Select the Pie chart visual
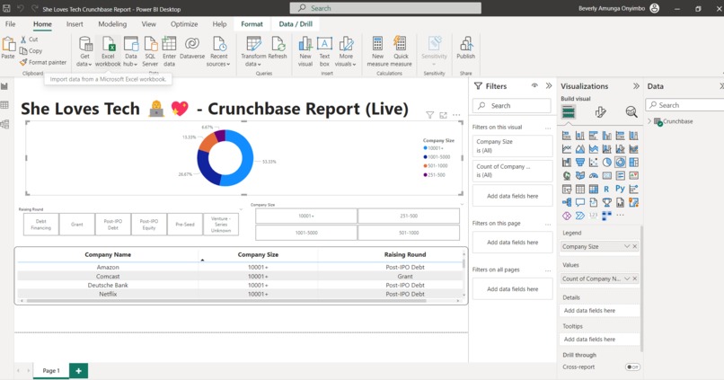724x380 pixels. (x=606, y=163)
